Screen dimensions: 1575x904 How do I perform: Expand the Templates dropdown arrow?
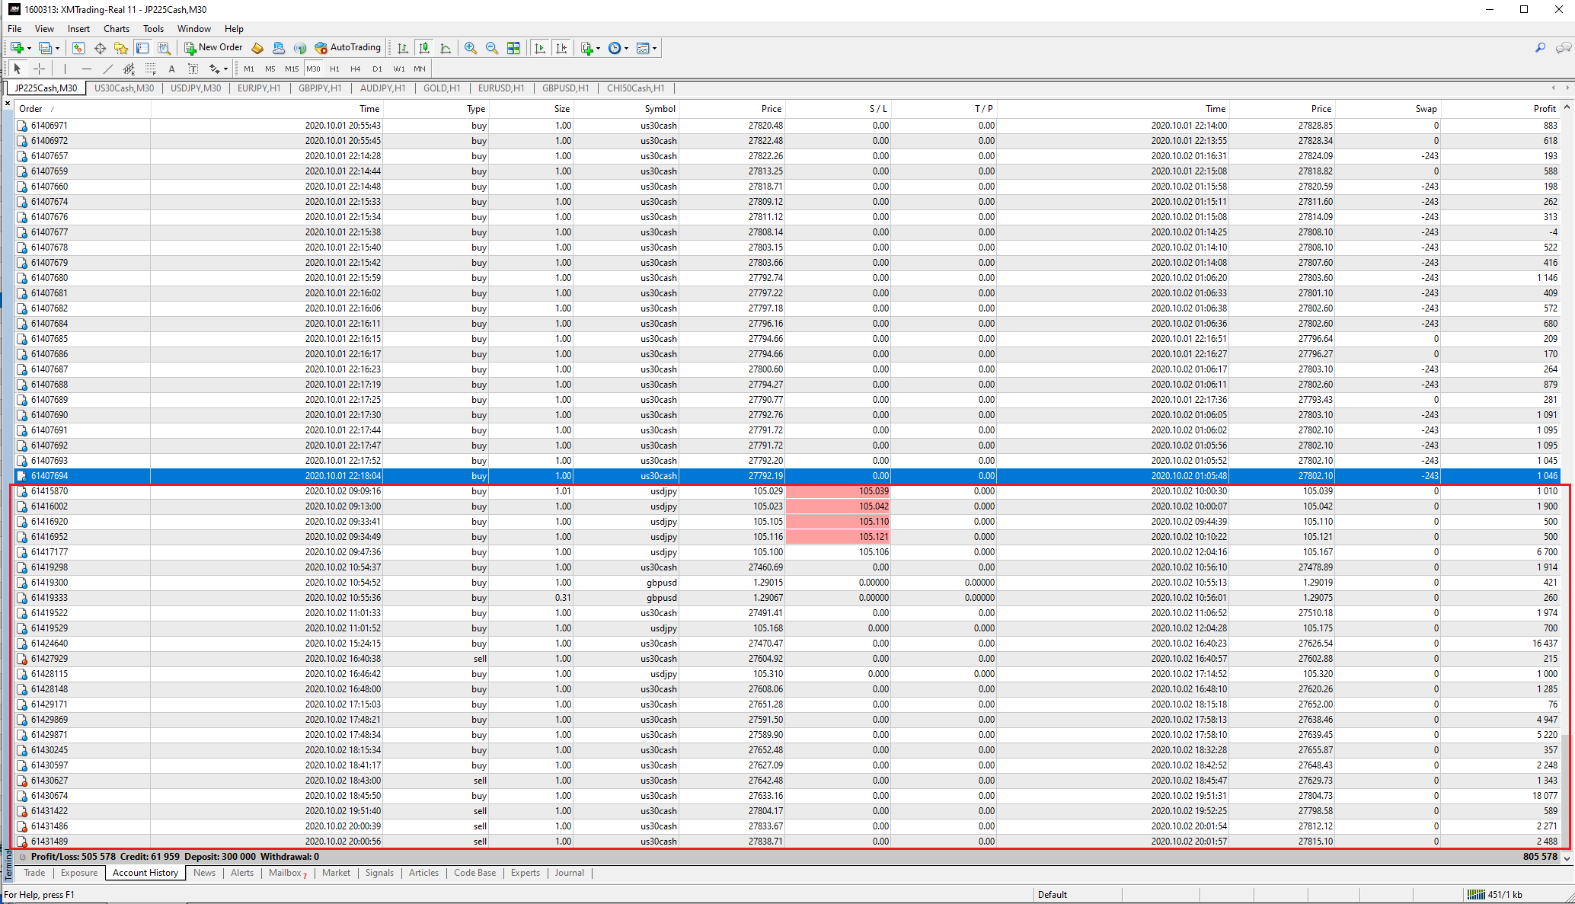pyautogui.click(x=654, y=49)
